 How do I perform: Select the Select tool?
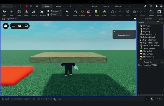[x=4, y=13]
